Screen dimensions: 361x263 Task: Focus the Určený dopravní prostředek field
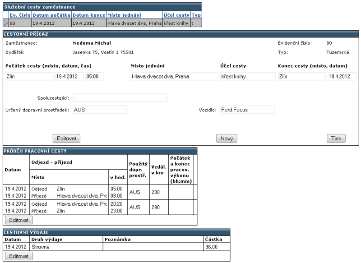pyautogui.click(x=100, y=110)
